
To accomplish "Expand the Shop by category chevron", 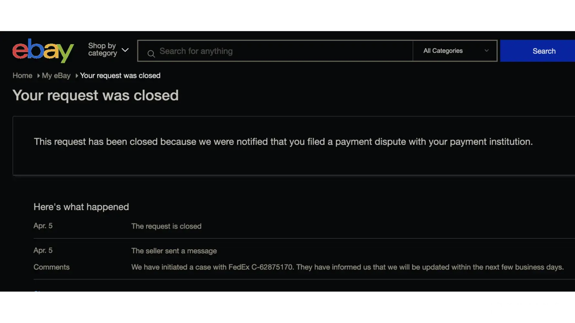I will [125, 50].
